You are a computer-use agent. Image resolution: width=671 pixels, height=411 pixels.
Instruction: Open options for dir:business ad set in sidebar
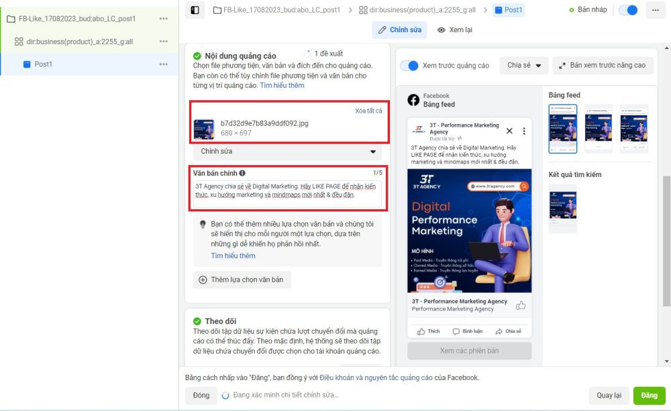[x=164, y=42]
